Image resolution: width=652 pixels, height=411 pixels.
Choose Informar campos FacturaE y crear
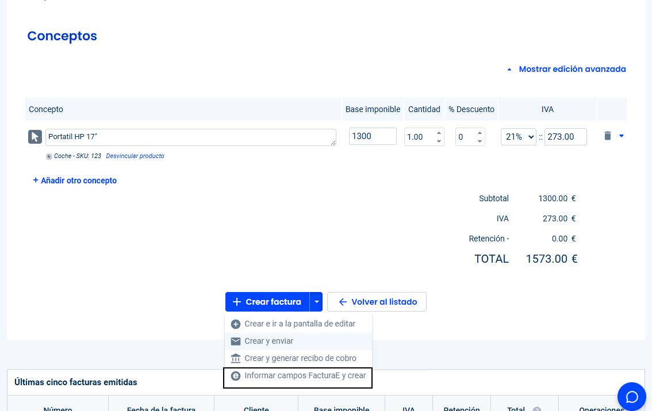pyautogui.click(x=305, y=375)
